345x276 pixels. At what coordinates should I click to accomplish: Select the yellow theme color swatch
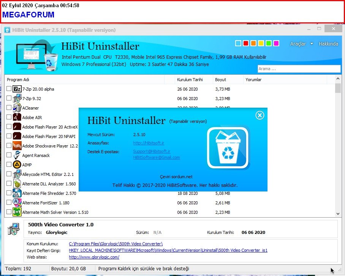click(x=261, y=43)
